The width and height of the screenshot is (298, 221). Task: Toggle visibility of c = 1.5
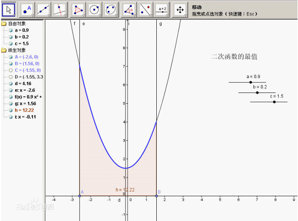click(x=11, y=44)
